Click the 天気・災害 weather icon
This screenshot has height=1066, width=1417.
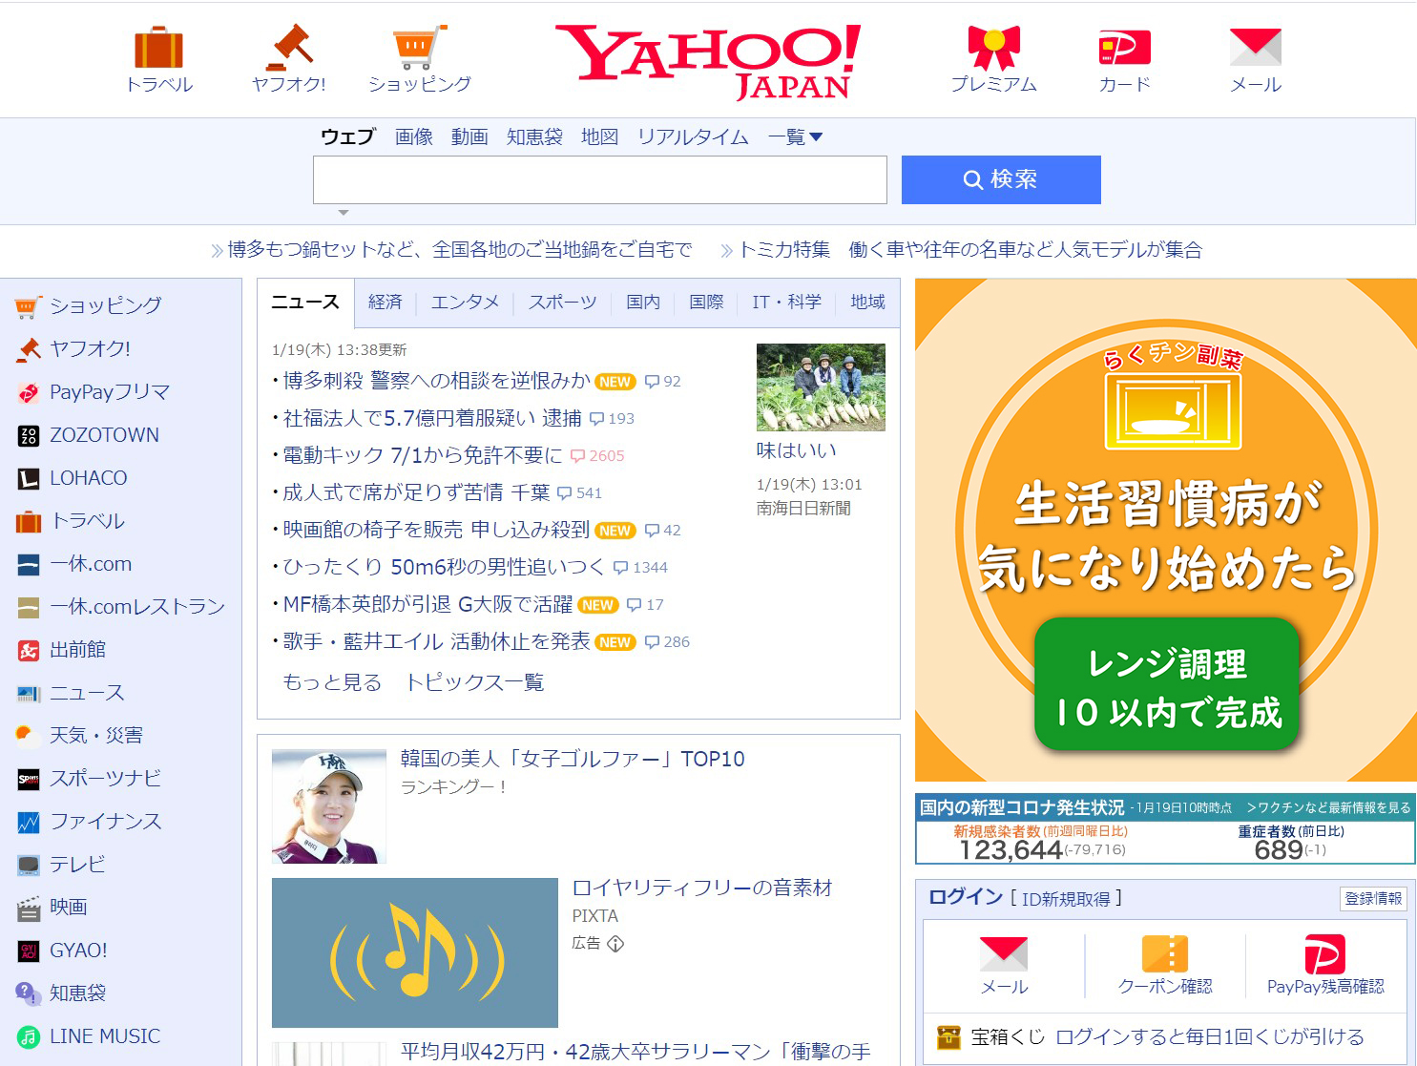[x=26, y=735]
